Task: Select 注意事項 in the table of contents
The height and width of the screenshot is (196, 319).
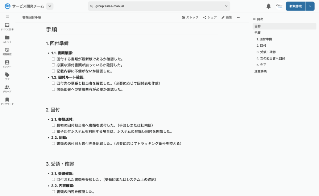Action: 261,71
